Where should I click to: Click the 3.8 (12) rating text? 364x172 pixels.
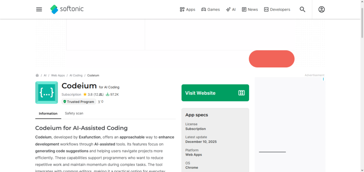96,94
